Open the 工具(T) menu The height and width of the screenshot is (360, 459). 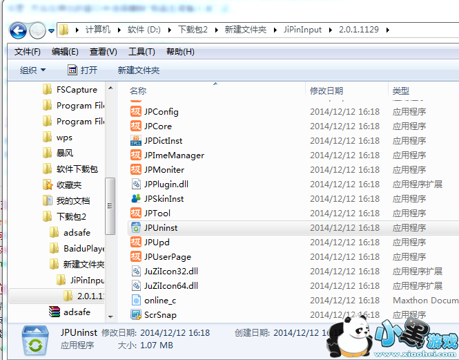tap(141, 52)
